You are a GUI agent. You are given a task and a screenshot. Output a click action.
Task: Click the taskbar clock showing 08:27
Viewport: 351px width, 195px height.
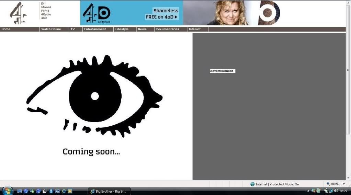pos(343,191)
